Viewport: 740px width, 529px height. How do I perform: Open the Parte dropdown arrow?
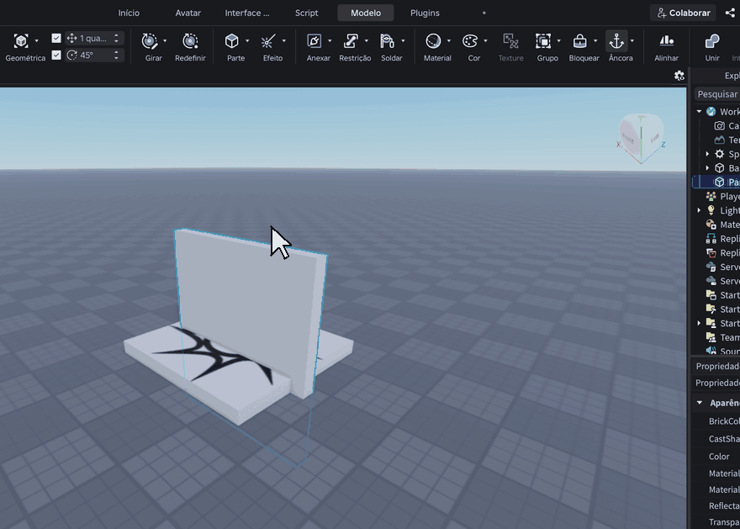coord(247,41)
